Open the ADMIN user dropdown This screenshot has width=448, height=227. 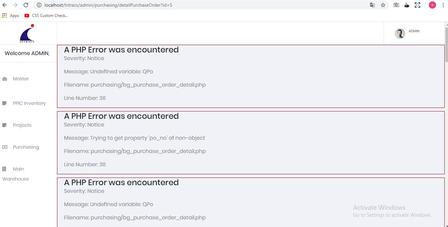click(x=414, y=31)
